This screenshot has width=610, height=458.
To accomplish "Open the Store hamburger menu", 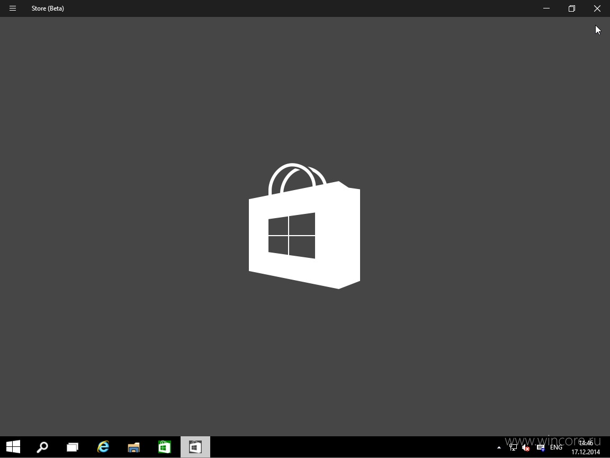I will [x=13, y=8].
